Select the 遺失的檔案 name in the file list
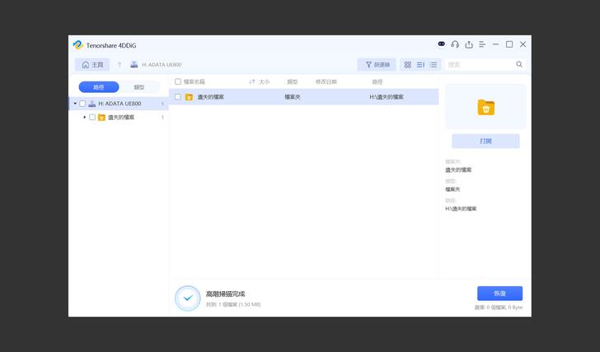The width and height of the screenshot is (600, 352). [x=210, y=97]
